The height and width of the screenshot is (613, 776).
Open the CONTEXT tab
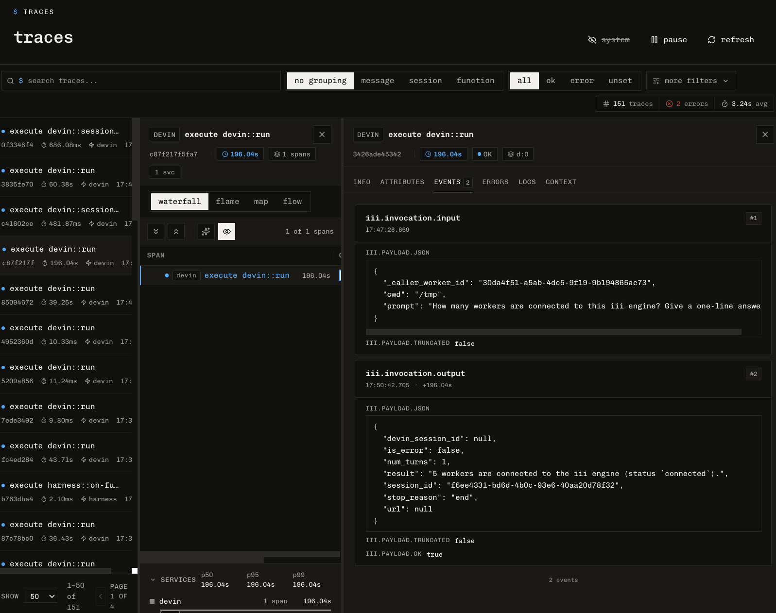[561, 182]
